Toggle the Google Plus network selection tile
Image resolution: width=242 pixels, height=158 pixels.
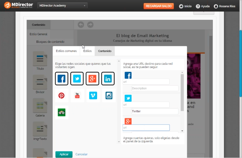[x=92, y=78]
